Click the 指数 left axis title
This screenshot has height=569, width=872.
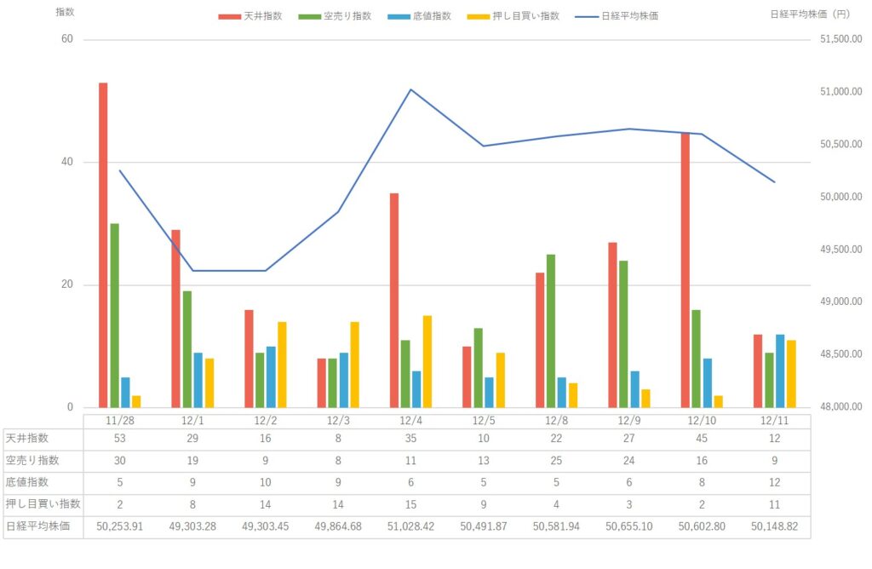click(x=65, y=12)
